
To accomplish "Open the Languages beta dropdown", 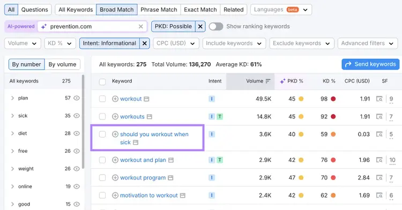I will 281,10.
